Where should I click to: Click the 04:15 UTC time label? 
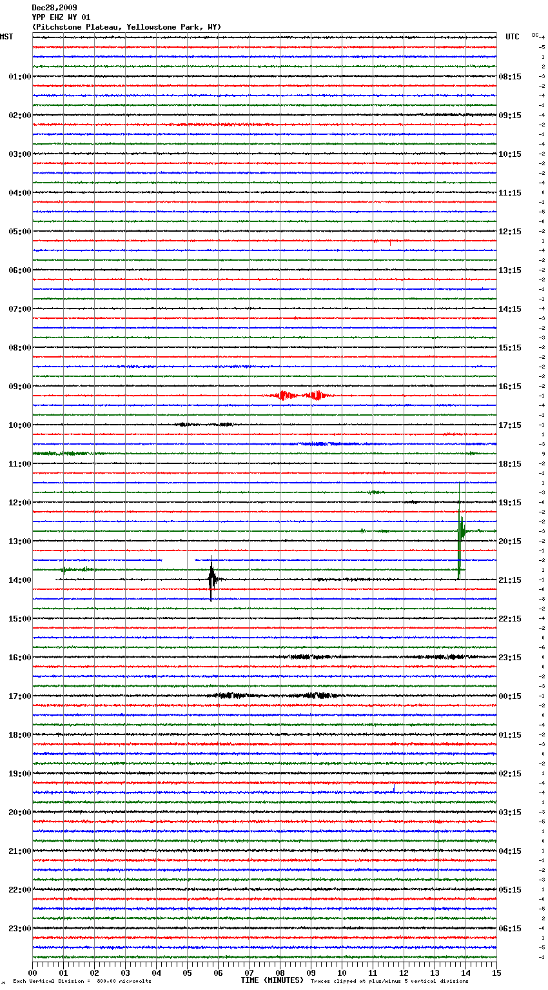[510, 851]
